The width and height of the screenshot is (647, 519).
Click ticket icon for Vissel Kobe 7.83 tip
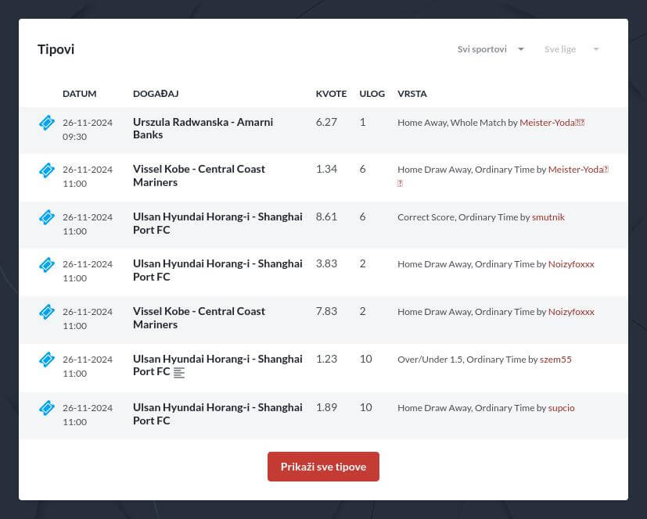(46, 313)
